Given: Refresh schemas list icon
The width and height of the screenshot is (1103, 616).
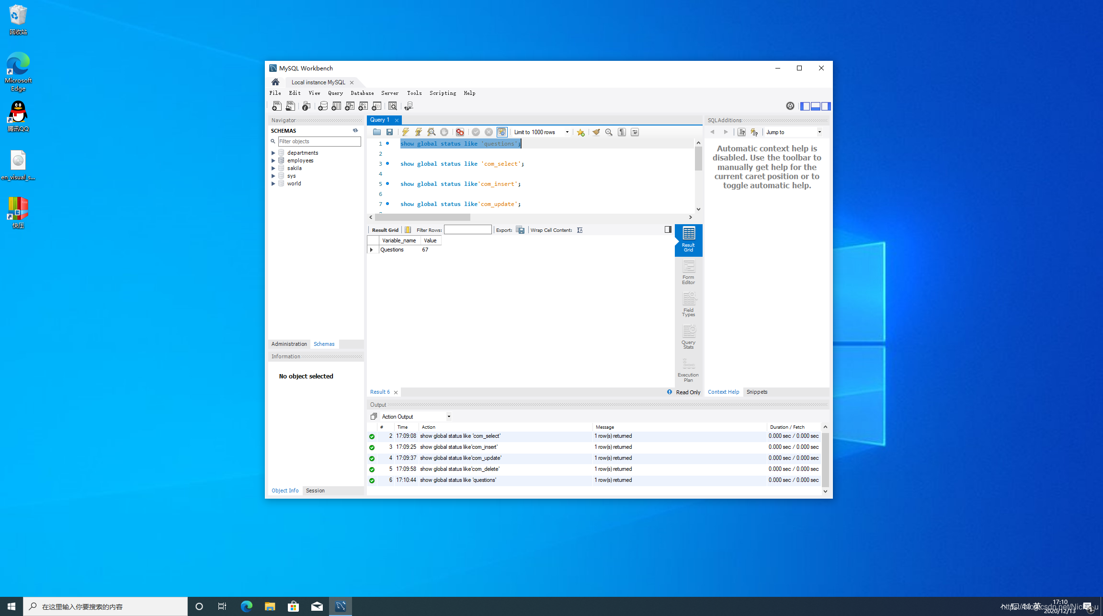Looking at the screenshot, I should click(x=355, y=130).
